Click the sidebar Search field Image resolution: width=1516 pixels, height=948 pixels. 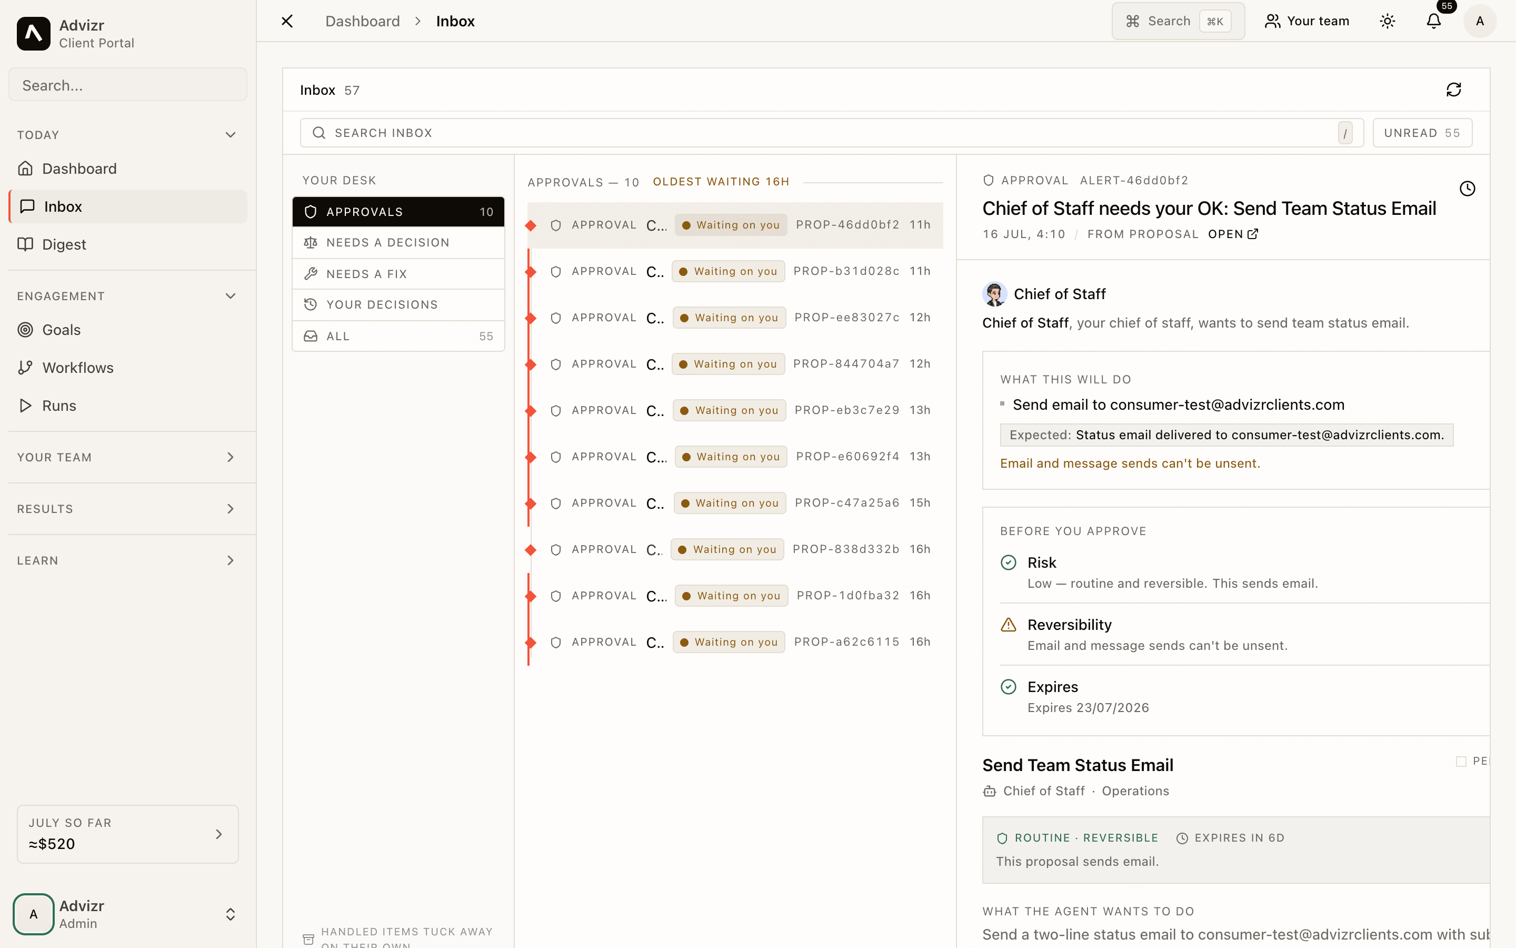[x=128, y=85]
